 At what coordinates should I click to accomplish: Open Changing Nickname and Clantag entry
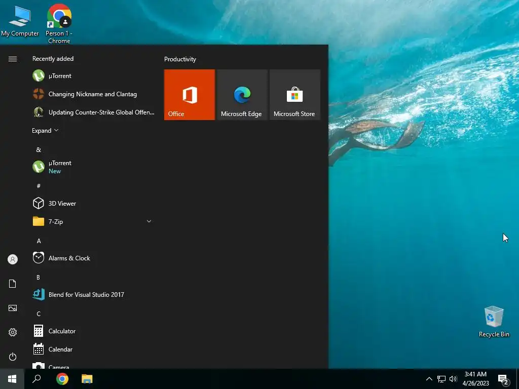click(x=93, y=94)
